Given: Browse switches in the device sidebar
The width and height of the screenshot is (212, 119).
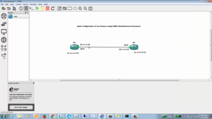Looking at the screenshot, I should coord(4,24).
